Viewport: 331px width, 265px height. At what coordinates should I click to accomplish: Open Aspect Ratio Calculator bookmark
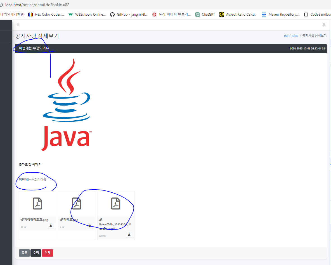(238, 14)
